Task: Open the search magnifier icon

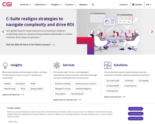Action: tap(93, 5)
